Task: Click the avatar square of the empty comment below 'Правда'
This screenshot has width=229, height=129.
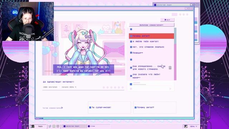Action: click(x=131, y=59)
